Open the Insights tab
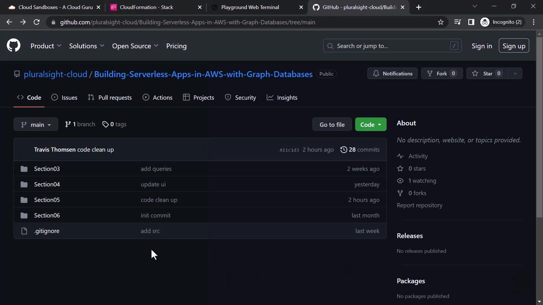The width and height of the screenshot is (543, 305). point(282,97)
